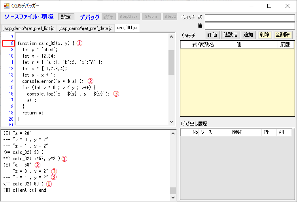Click the 設定 settings button

click(x=66, y=17)
